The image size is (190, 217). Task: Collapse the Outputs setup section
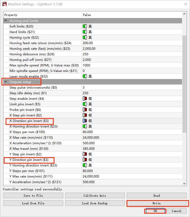pyautogui.click(x=6, y=82)
